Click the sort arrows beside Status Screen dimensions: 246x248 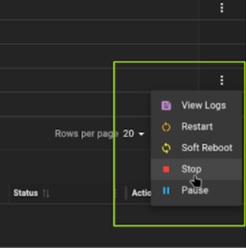tap(46, 193)
